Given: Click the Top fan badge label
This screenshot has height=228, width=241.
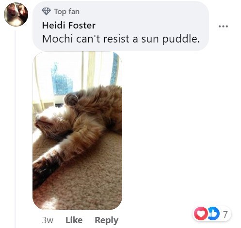Looking at the screenshot, I should tap(67, 12).
